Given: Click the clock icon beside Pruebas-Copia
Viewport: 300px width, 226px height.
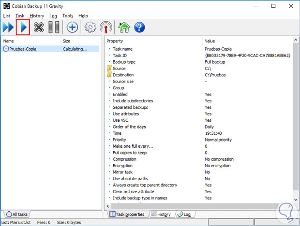Looking at the screenshot, I should tap(6, 49).
